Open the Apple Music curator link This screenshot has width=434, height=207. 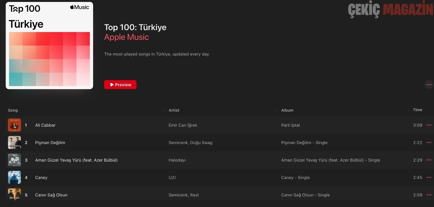pyautogui.click(x=127, y=37)
